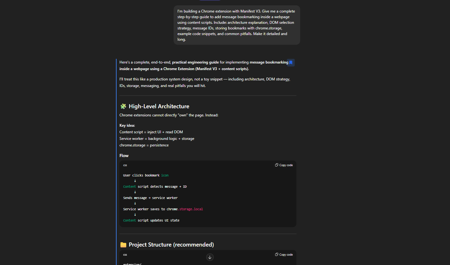Click the "Sends message → service worker" line
The image size is (450, 265).
(x=150, y=198)
